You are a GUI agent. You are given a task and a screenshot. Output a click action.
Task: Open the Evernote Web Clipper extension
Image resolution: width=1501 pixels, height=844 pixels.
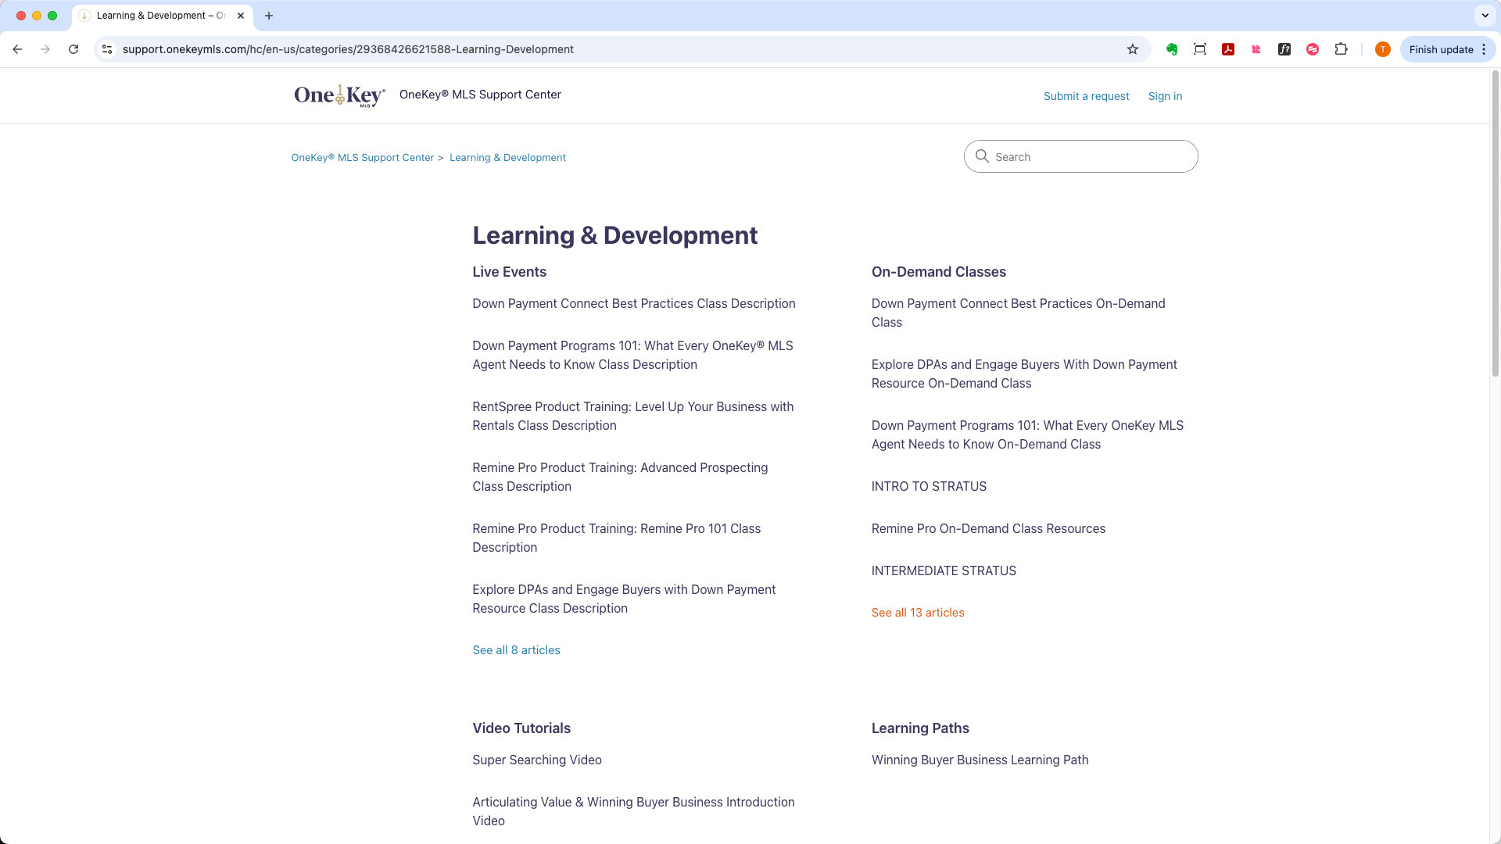(1172, 48)
